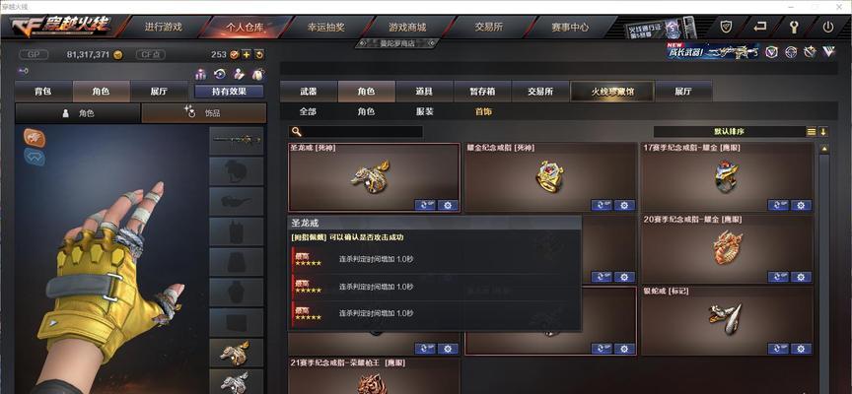Click the power exit icon

pyautogui.click(x=828, y=27)
